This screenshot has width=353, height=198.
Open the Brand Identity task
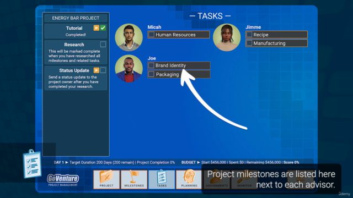179,65
